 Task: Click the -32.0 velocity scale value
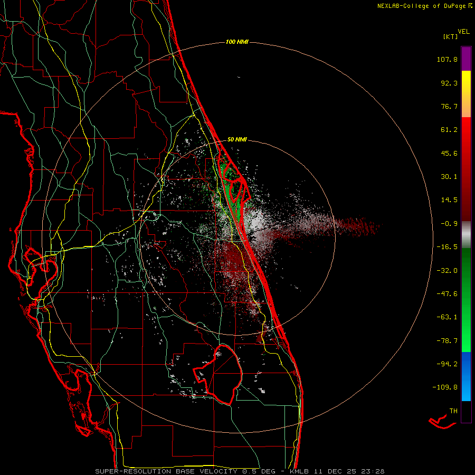coord(447,271)
